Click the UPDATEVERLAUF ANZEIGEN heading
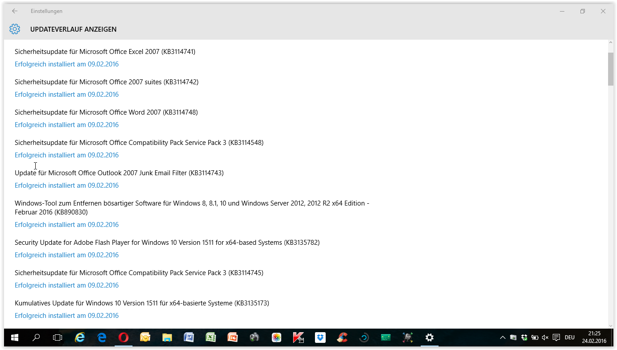 point(73,29)
